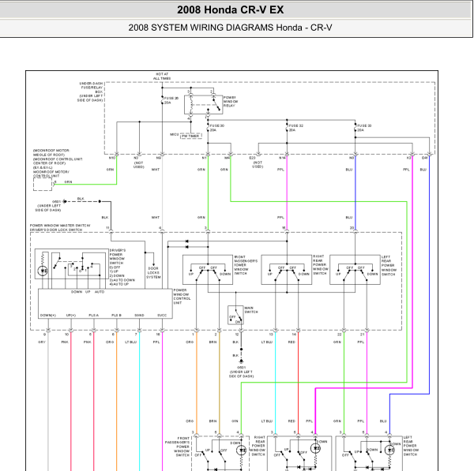The image size is (474, 471).
Task: Click 'POWER WINDOW MASTER SWITCH/ DRIVER'S DOOR LOCK SWITCH' label
Action: click(x=60, y=228)
